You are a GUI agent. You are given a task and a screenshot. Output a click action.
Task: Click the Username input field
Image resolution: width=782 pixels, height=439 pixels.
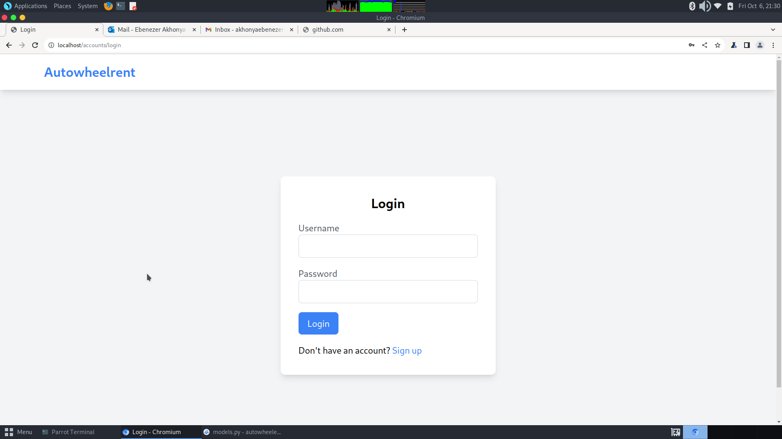click(x=388, y=246)
